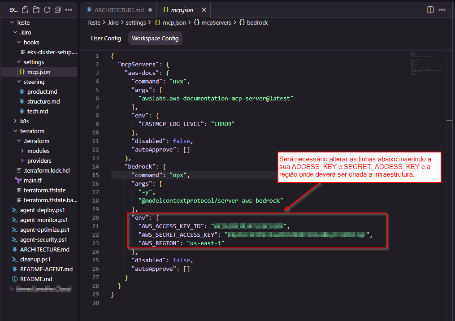Expand the modules folder under .terraform
The image size is (455, 321).
point(38,151)
